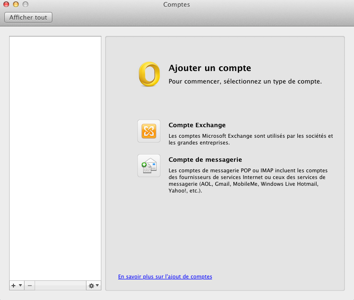354x300 pixels.
Task: Select the "Compte Exchange" heading
Action: [197, 125]
